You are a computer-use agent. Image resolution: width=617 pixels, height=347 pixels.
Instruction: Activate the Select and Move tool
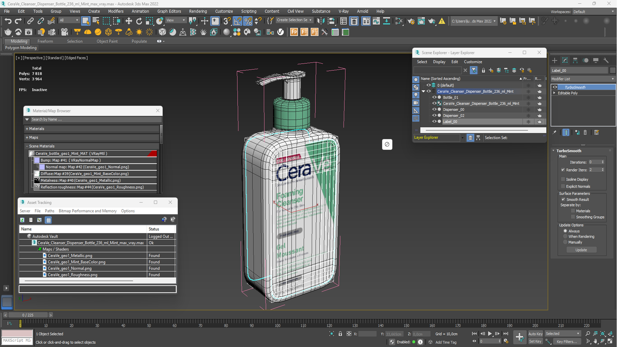(129, 21)
